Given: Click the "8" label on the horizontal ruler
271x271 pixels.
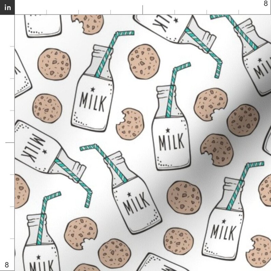Looking at the screenshot, I should pos(266,3).
